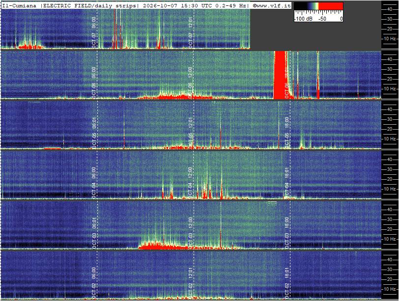This screenshot has width=399, height=301.
Task: Click the -100 dB legend label
Action: click(x=303, y=19)
